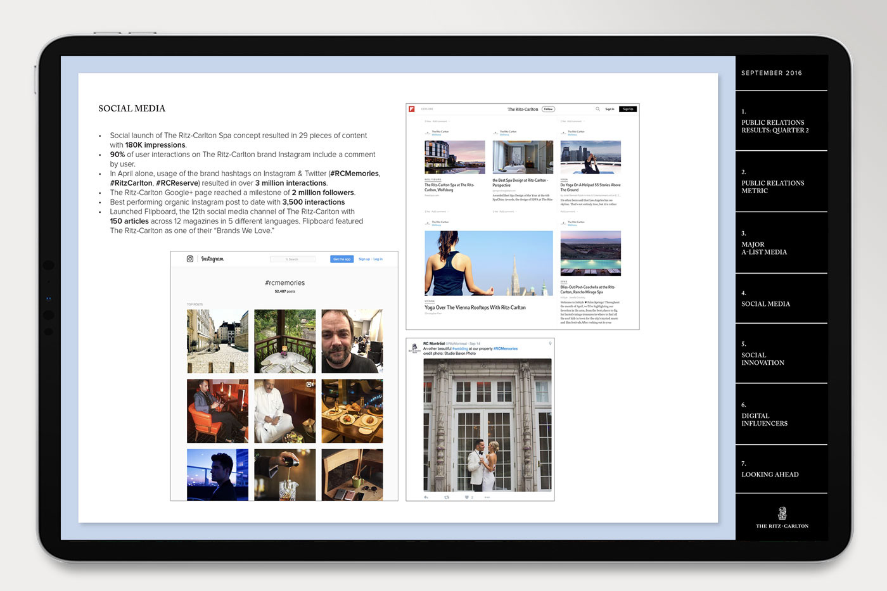The height and width of the screenshot is (591, 887).
Task: Click the tweet location pin icon
Action: click(x=550, y=343)
